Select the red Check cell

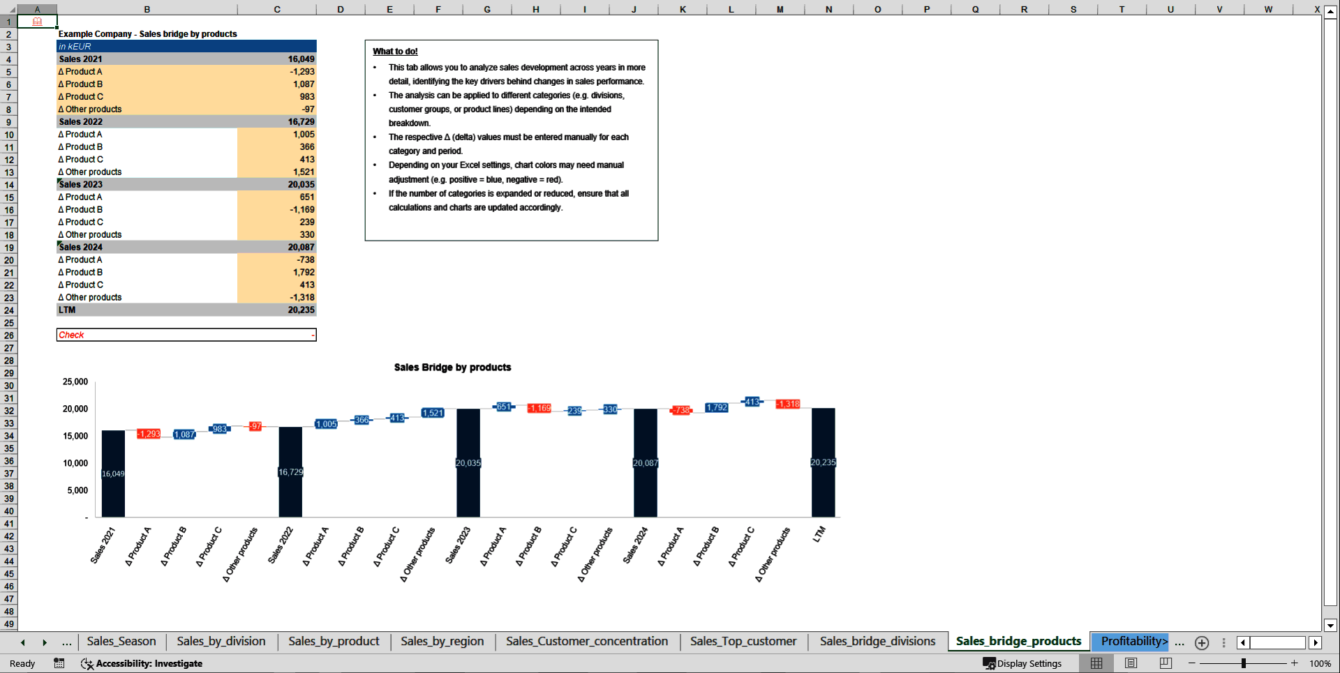[x=72, y=335]
